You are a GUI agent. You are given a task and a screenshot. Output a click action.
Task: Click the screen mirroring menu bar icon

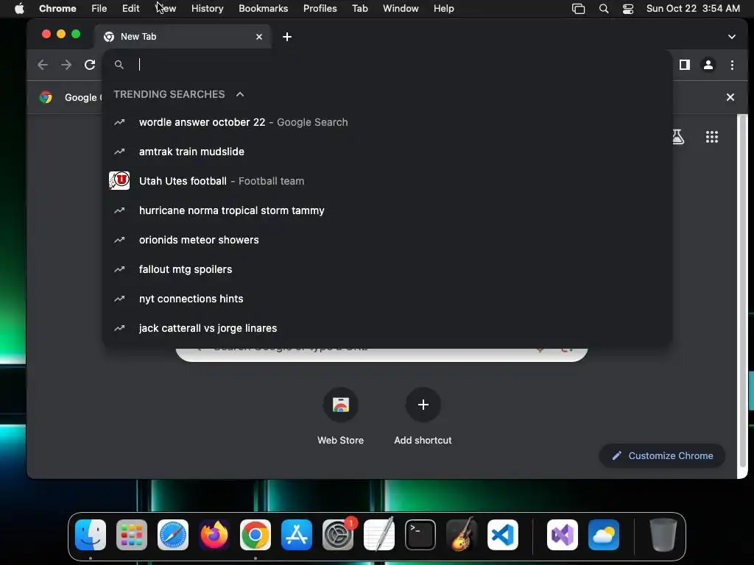pos(579,9)
